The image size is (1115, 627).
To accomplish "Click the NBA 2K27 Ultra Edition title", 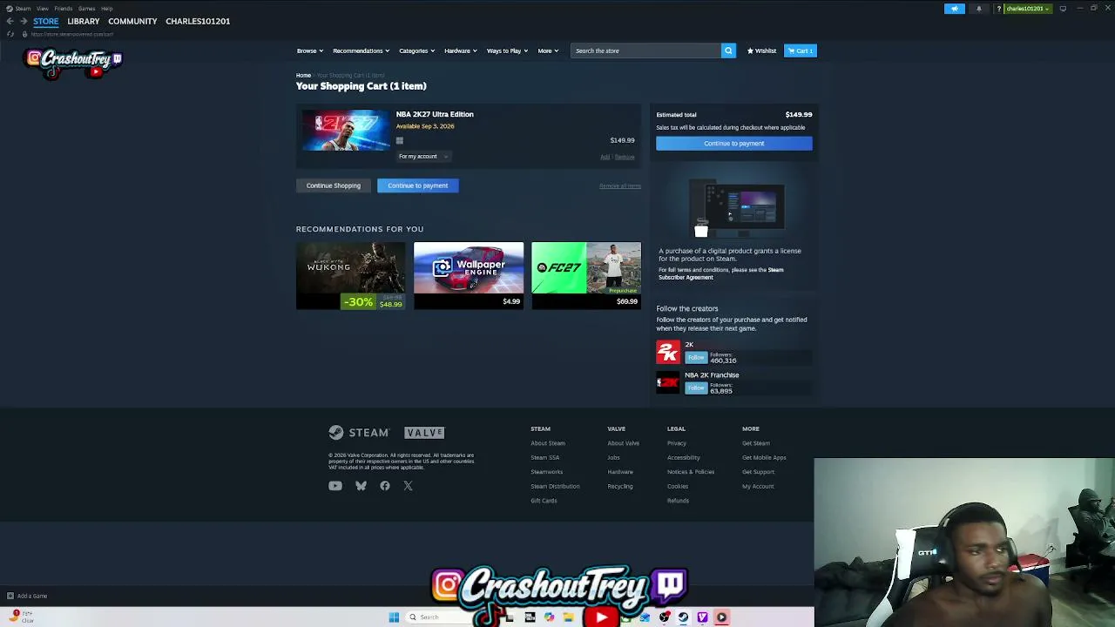I will point(435,114).
